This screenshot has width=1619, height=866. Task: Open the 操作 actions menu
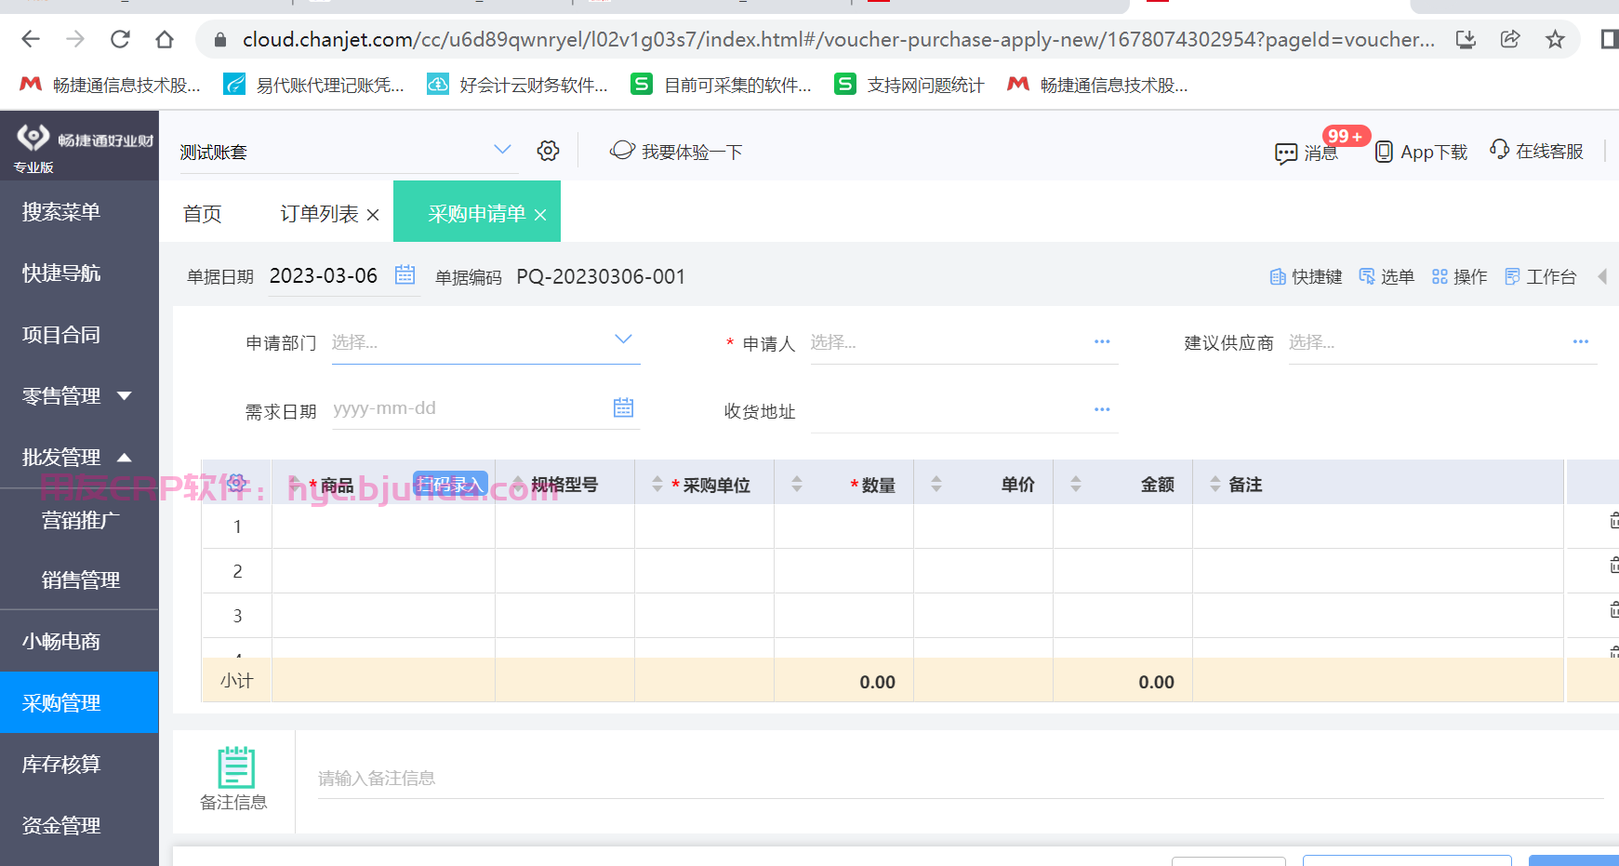(1459, 276)
